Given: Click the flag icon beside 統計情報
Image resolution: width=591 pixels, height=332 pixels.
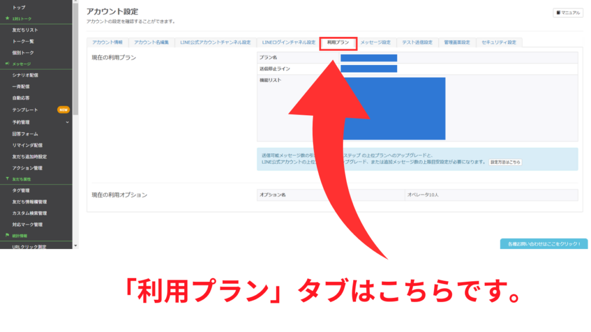Looking at the screenshot, I should pyautogui.click(x=7, y=236).
